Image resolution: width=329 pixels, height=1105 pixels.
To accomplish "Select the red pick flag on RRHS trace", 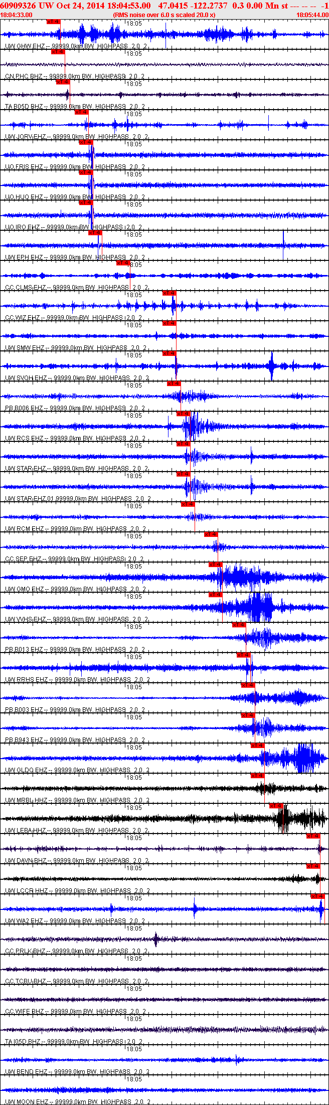I will [x=243, y=655].
